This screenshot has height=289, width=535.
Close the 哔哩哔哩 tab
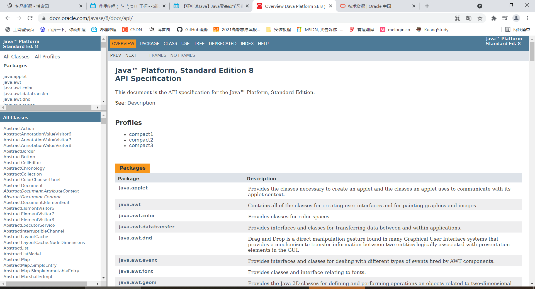click(164, 6)
